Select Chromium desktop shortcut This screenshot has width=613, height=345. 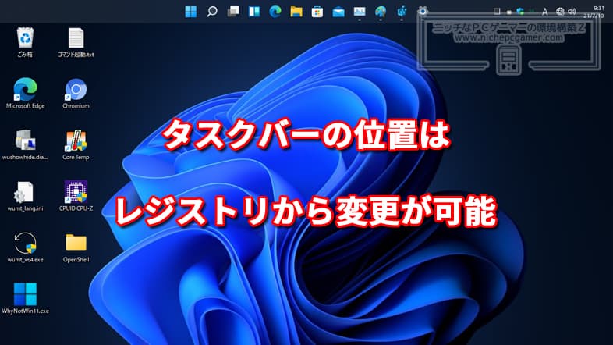[x=76, y=94]
